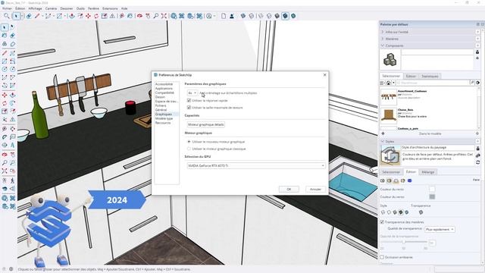Select the Zoom magnifier in the left palette
This screenshot has height=273, width=485.
click(5, 162)
